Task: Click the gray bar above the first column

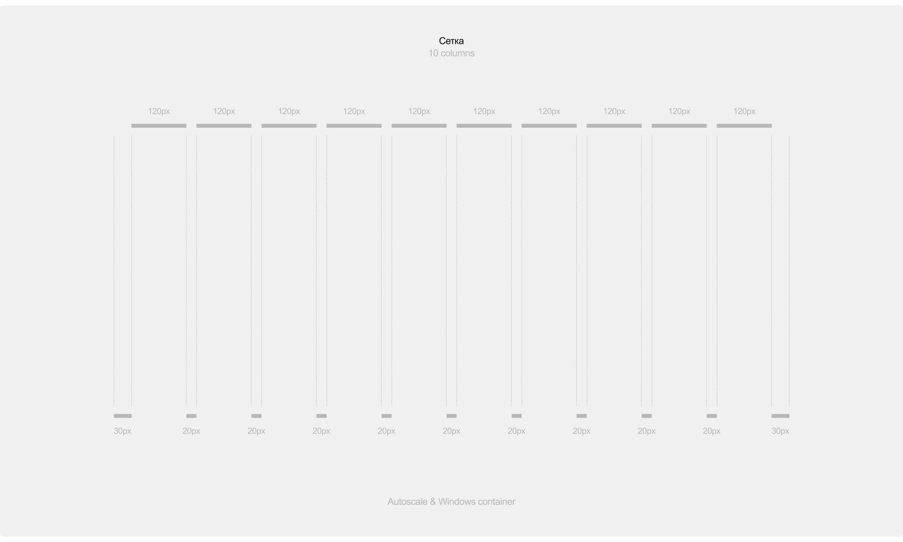Action: point(159,126)
